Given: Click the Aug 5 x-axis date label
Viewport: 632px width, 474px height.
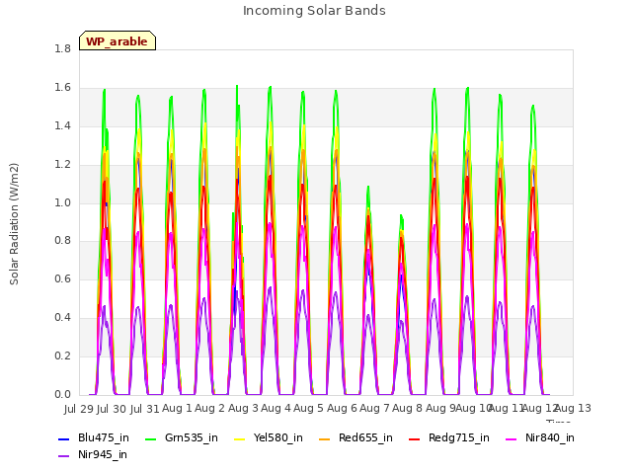Looking at the screenshot, I should (x=309, y=408).
